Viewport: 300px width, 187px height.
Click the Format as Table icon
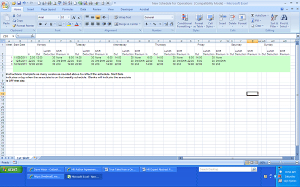pos(199,17)
